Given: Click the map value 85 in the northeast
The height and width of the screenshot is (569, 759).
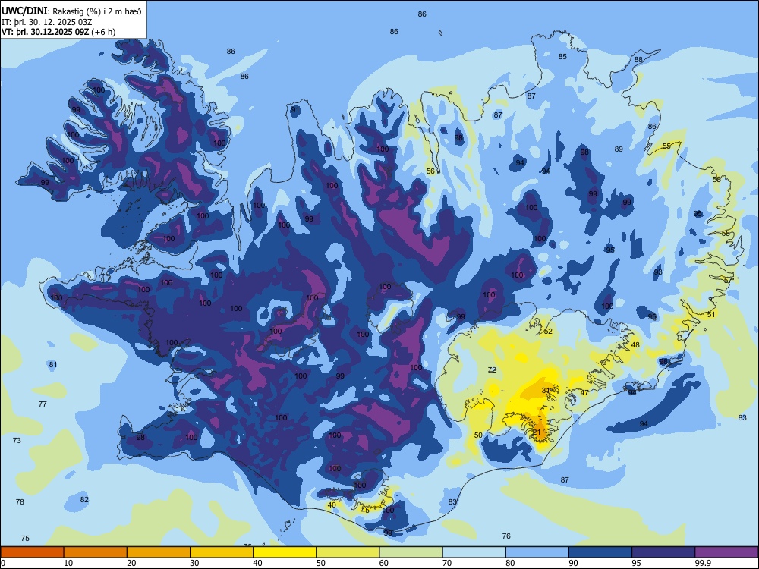Looking at the screenshot, I should coord(562,57).
